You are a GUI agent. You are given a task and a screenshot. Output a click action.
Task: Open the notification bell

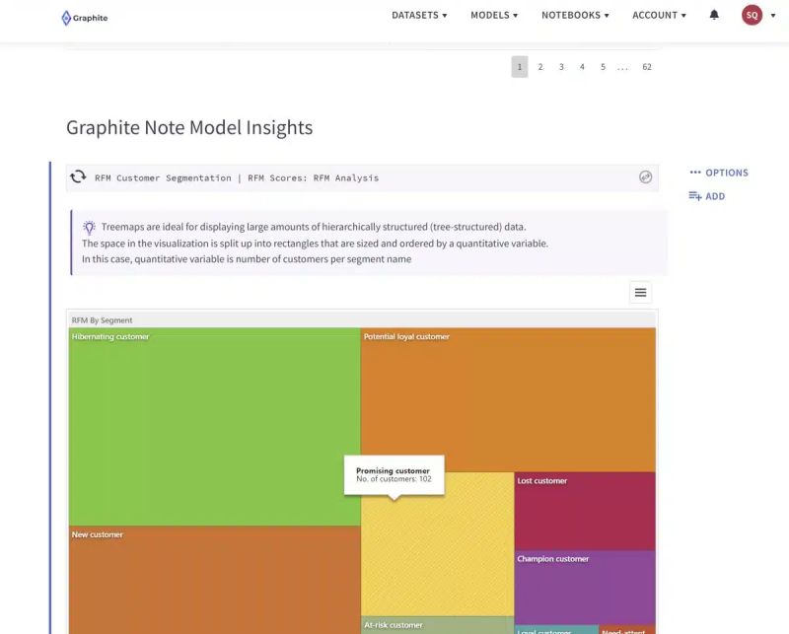(x=714, y=15)
